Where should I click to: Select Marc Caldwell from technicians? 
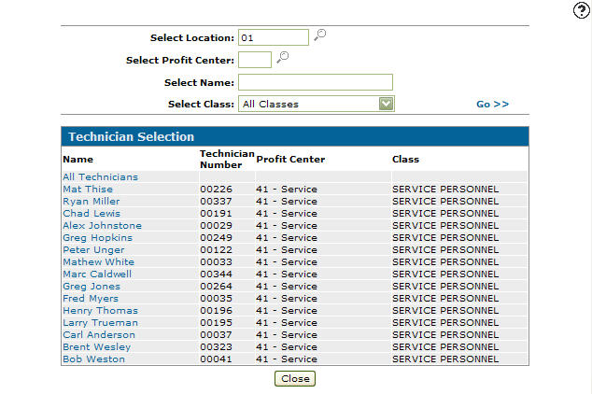click(97, 274)
